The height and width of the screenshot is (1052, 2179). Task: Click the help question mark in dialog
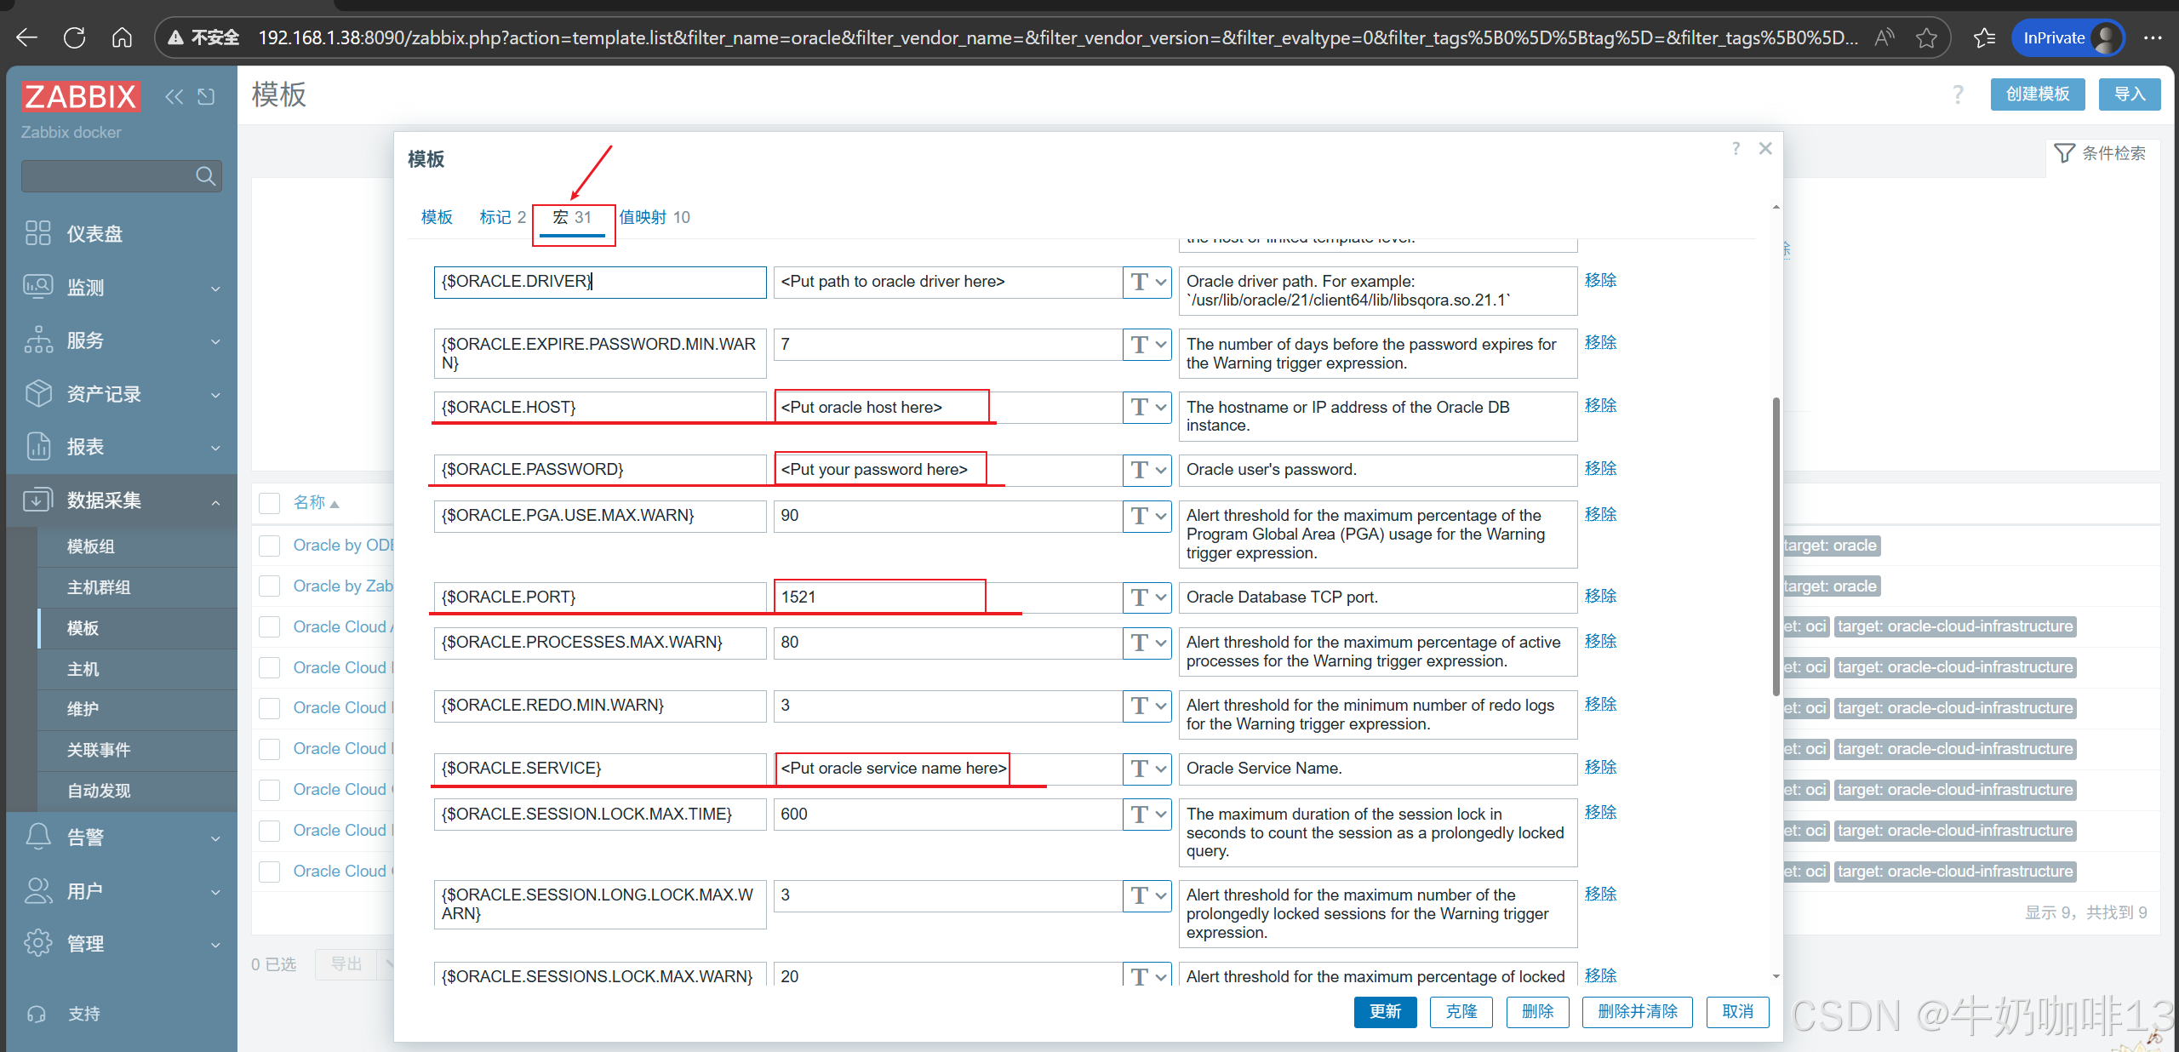click(x=1736, y=149)
